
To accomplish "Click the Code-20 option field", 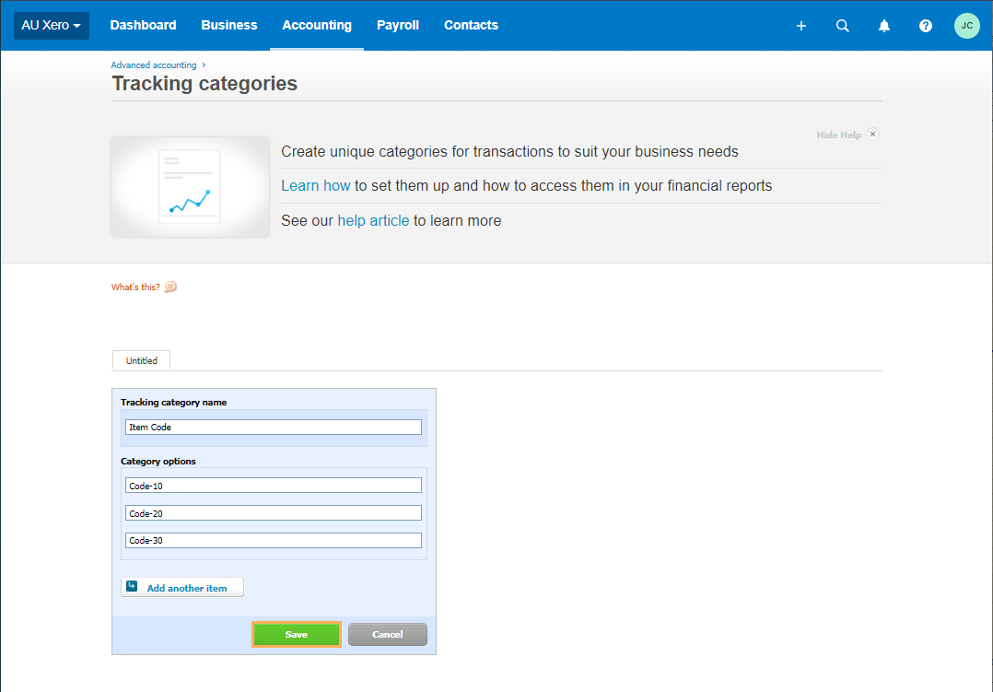I will 273,513.
